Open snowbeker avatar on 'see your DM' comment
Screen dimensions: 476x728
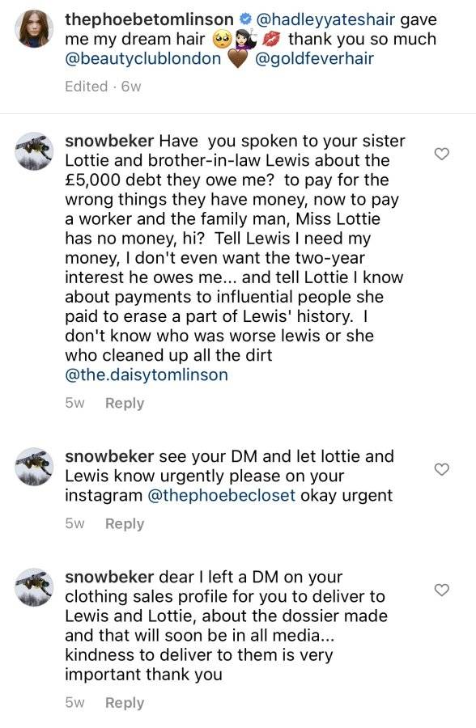pos(34,467)
